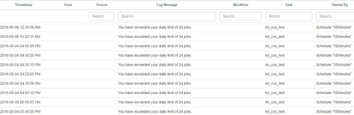
Task: Click the Task column search field
Action: tap(289, 16)
